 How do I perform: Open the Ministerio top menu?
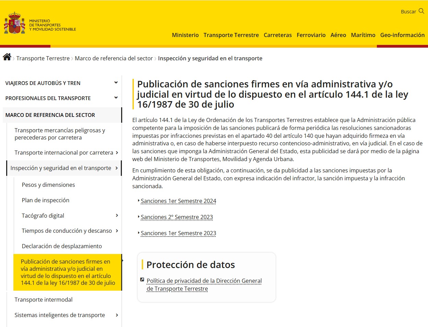click(185, 35)
